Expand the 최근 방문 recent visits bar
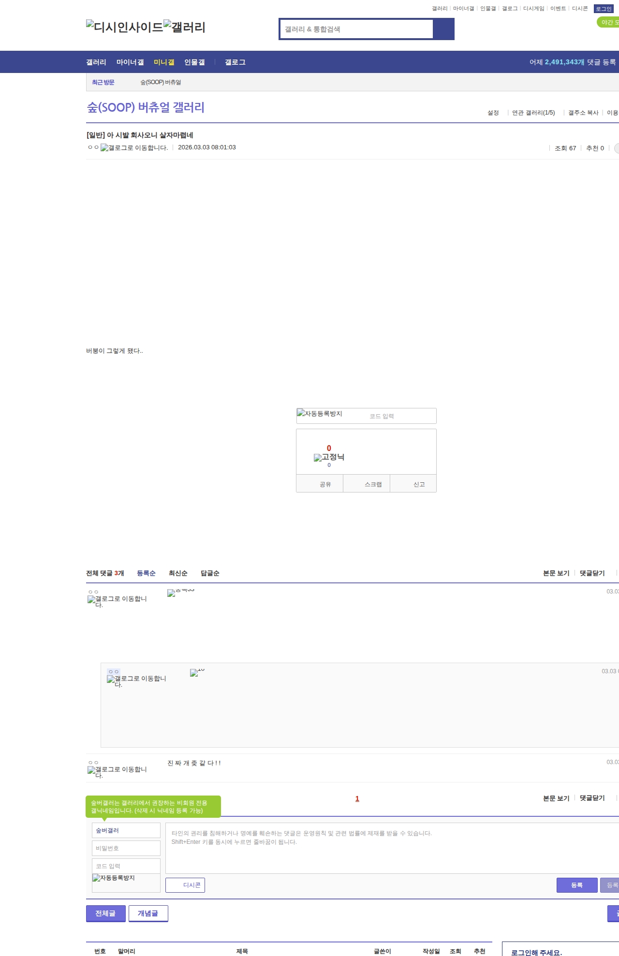The width and height of the screenshot is (619, 956). point(103,83)
